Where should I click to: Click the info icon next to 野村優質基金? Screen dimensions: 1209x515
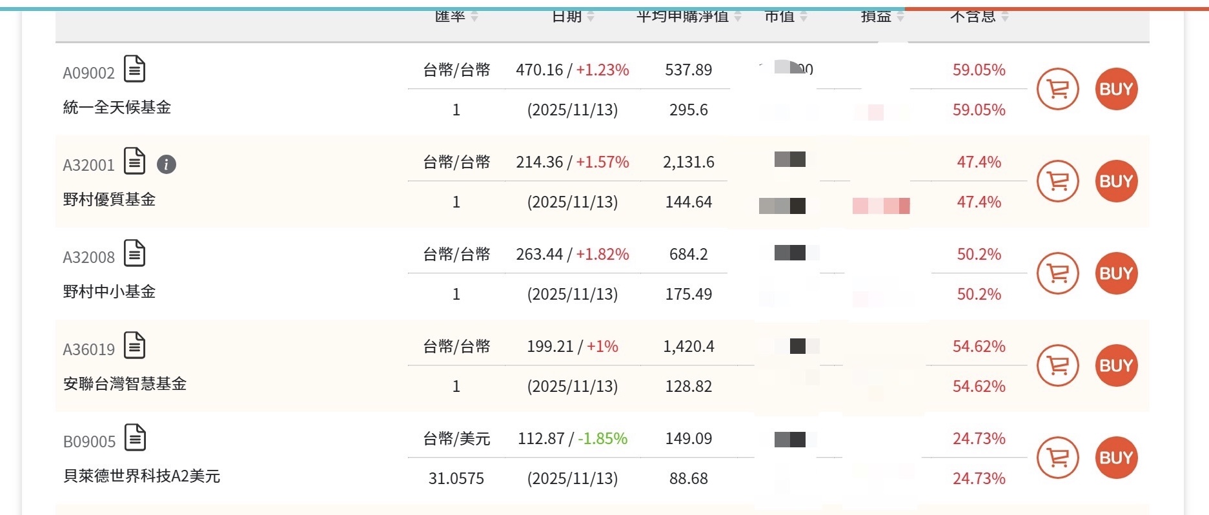point(167,165)
